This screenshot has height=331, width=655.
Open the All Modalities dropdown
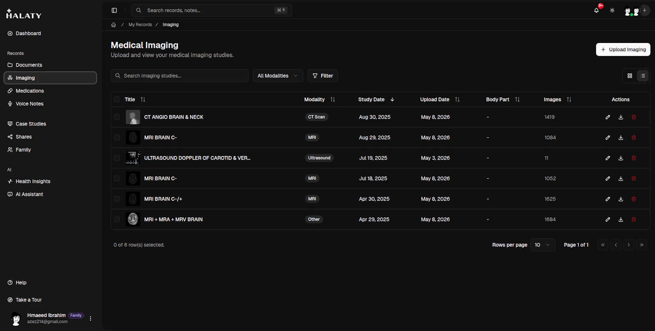pos(278,76)
